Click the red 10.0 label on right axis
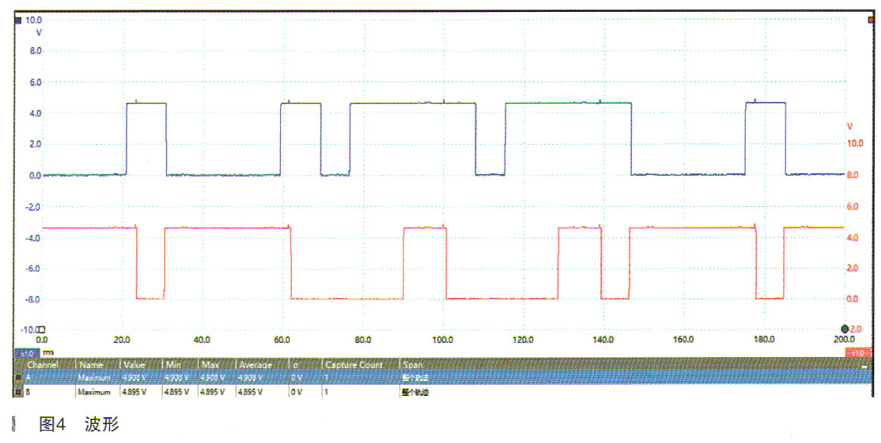 coord(855,143)
